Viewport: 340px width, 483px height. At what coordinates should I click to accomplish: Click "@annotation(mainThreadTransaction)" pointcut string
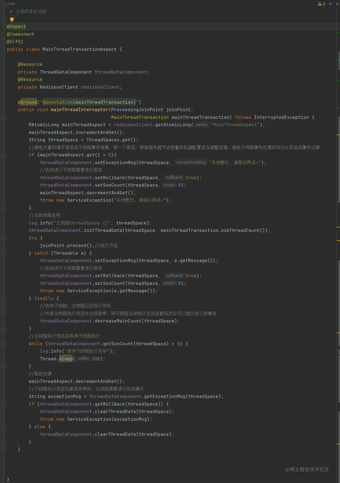coord(89,102)
